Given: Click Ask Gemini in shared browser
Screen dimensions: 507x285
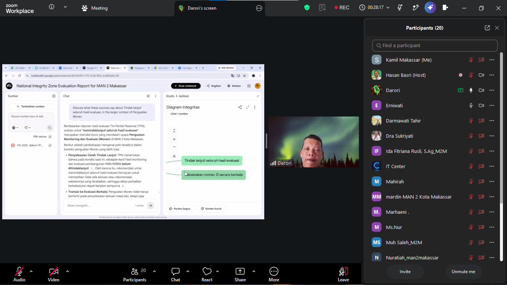Looking at the screenshot, I should pos(226,68).
